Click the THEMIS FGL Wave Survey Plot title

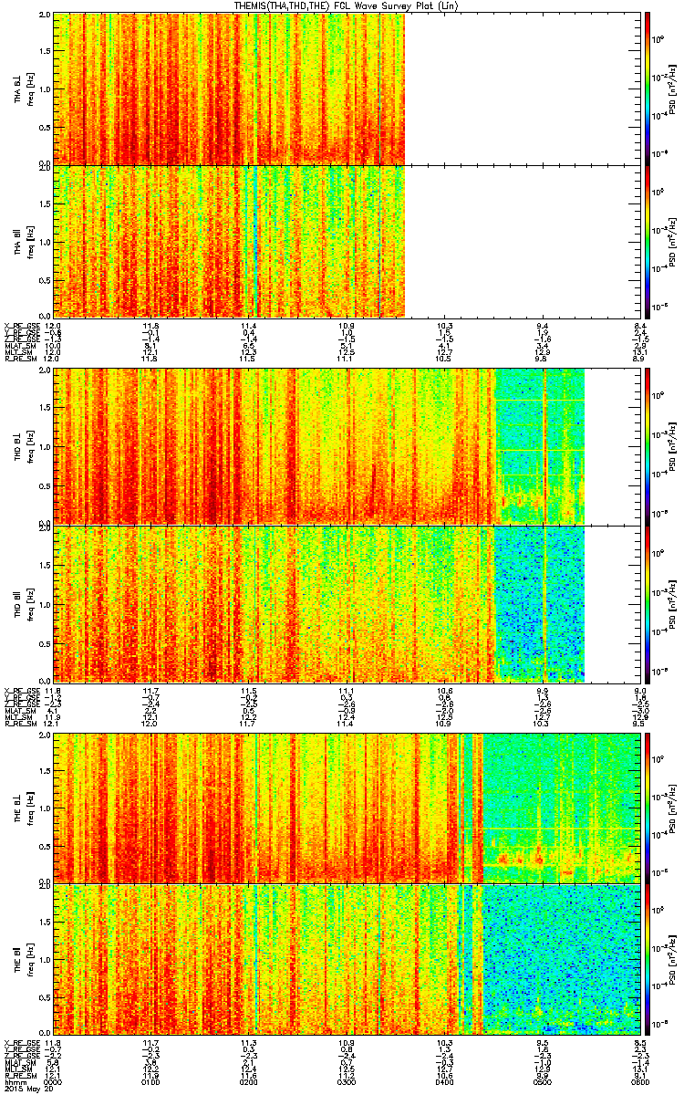pyautogui.click(x=347, y=5)
